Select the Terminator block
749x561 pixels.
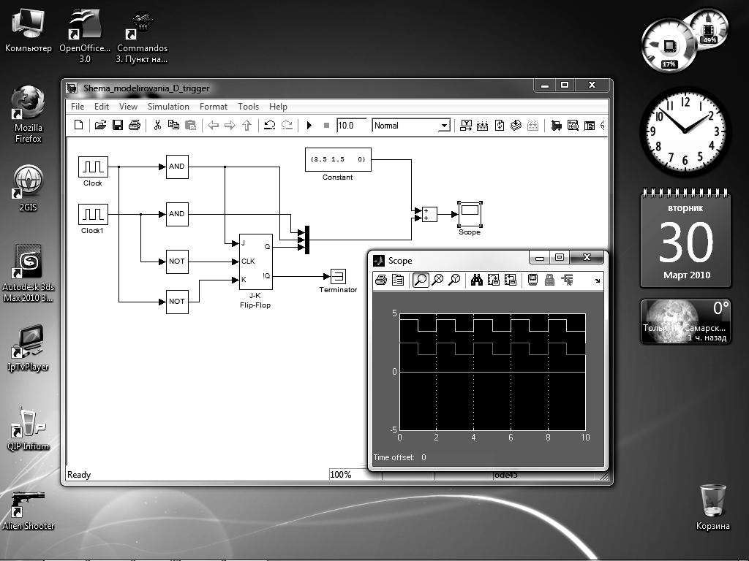click(338, 276)
